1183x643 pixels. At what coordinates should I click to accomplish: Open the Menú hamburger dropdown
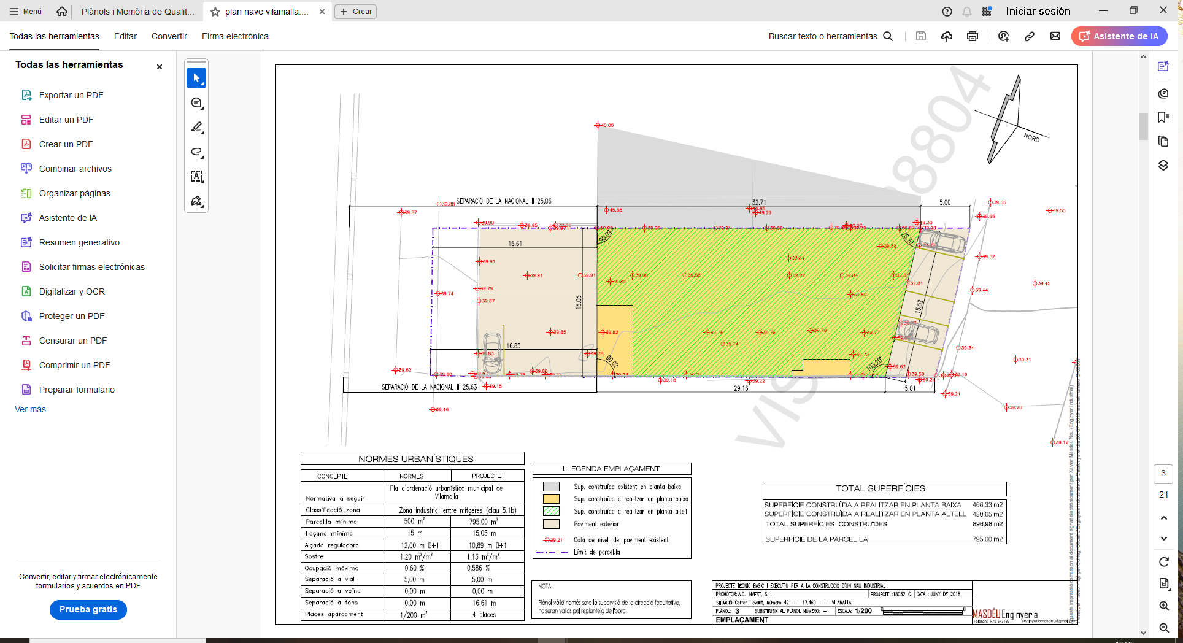pos(26,12)
